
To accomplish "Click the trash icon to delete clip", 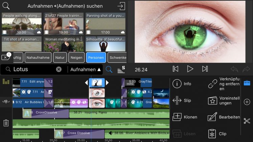I will pos(6,123).
